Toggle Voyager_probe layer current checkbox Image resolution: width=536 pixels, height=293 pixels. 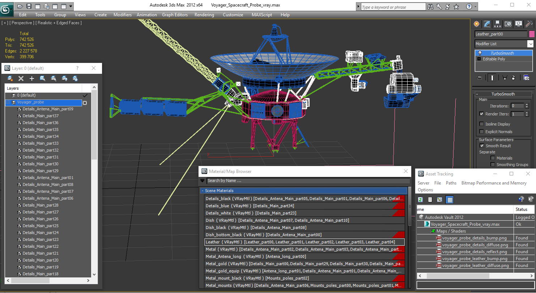click(x=85, y=103)
